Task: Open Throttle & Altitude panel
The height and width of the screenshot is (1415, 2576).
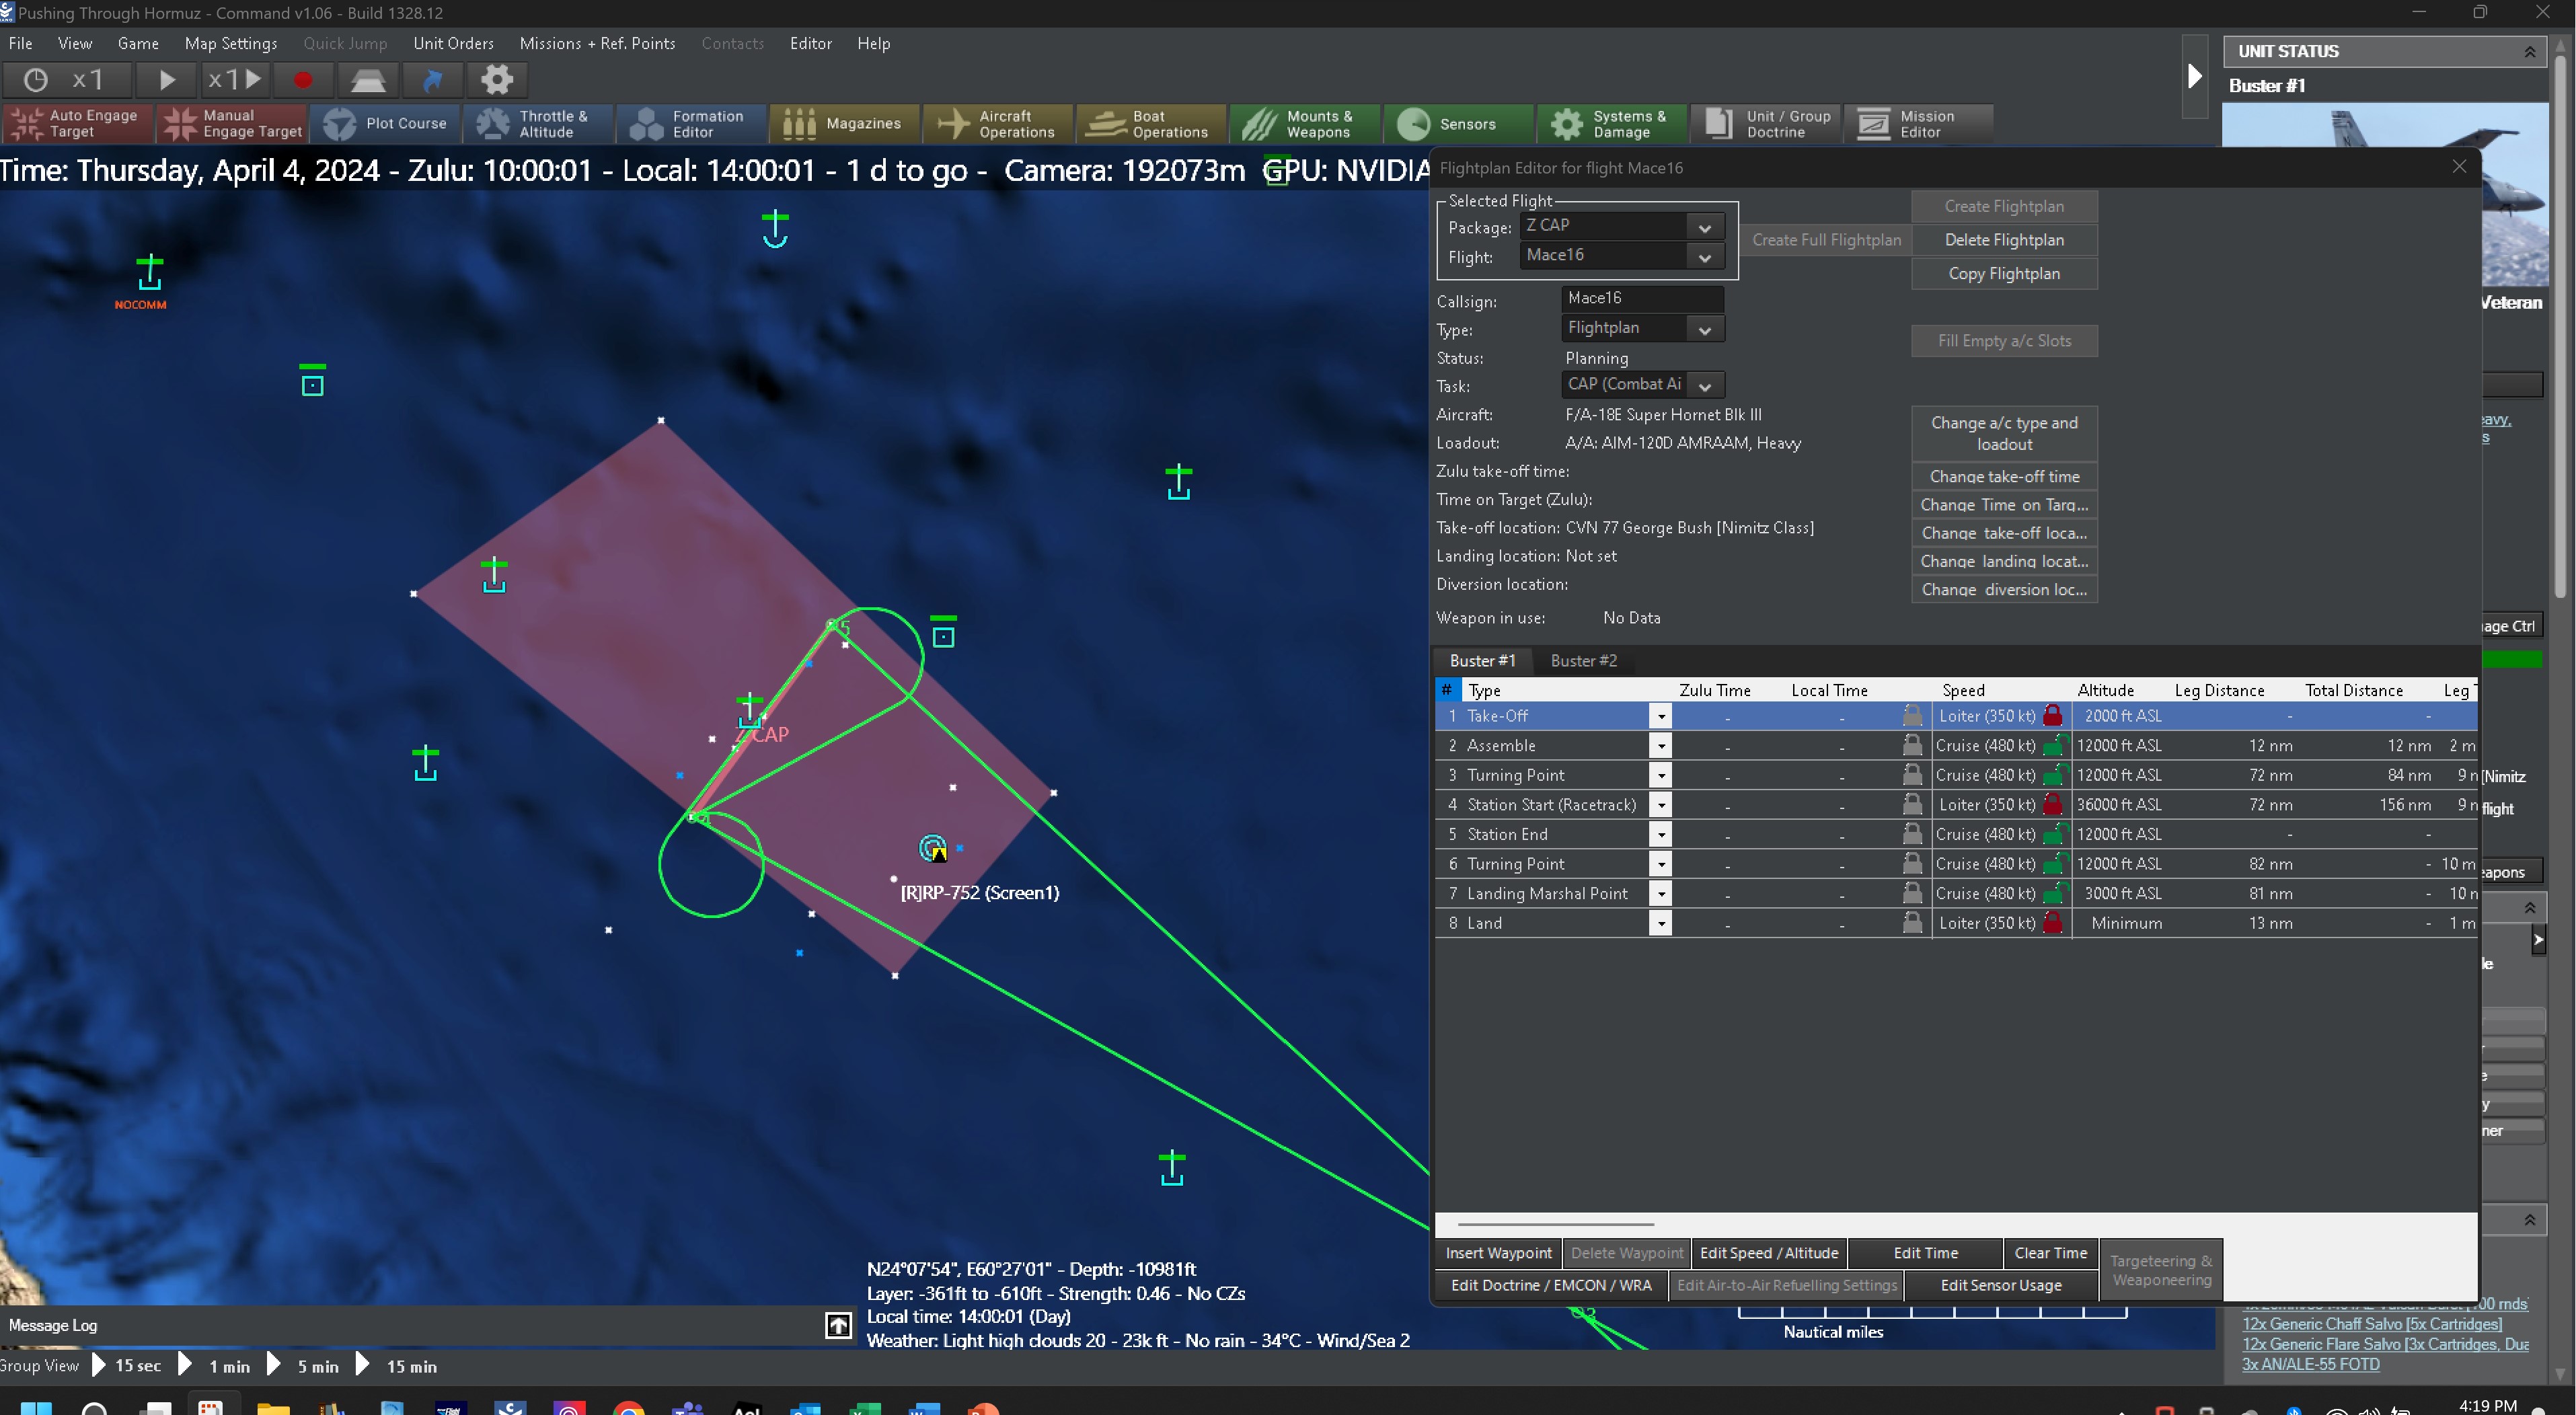Action: [x=538, y=124]
